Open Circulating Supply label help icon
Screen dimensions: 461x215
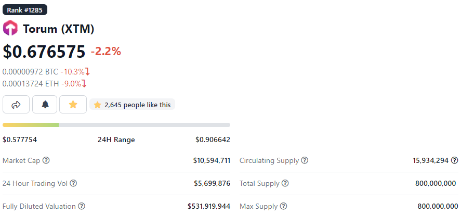305,160
